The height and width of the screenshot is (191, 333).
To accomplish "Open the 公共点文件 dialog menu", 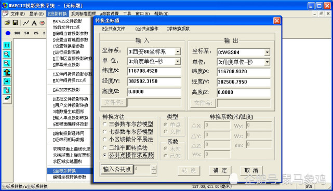I will 113,29.
